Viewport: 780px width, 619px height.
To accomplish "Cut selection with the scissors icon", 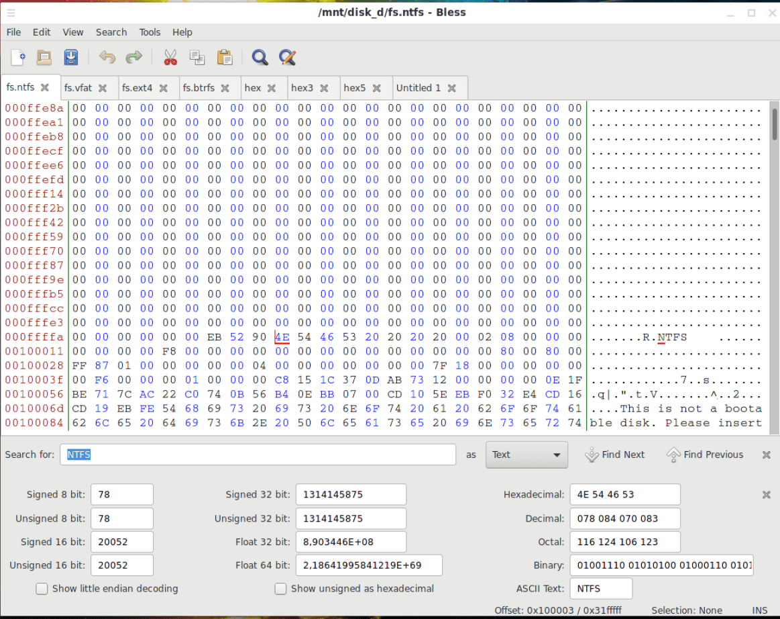I will (170, 57).
